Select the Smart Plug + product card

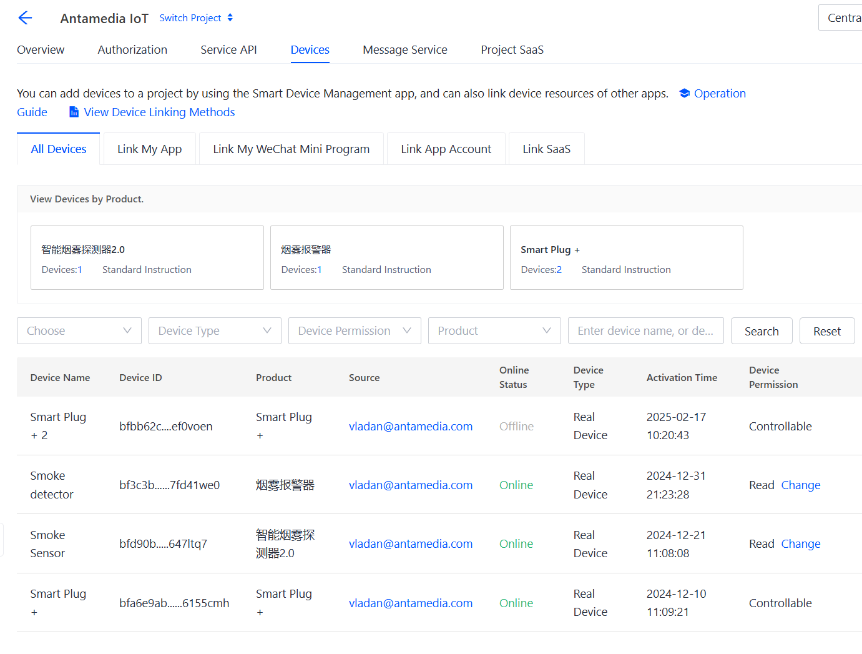coord(626,258)
